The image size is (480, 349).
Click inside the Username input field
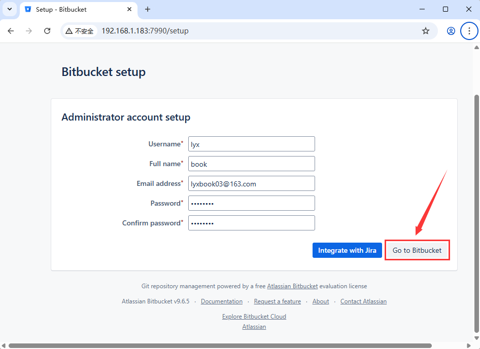tap(251, 144)
